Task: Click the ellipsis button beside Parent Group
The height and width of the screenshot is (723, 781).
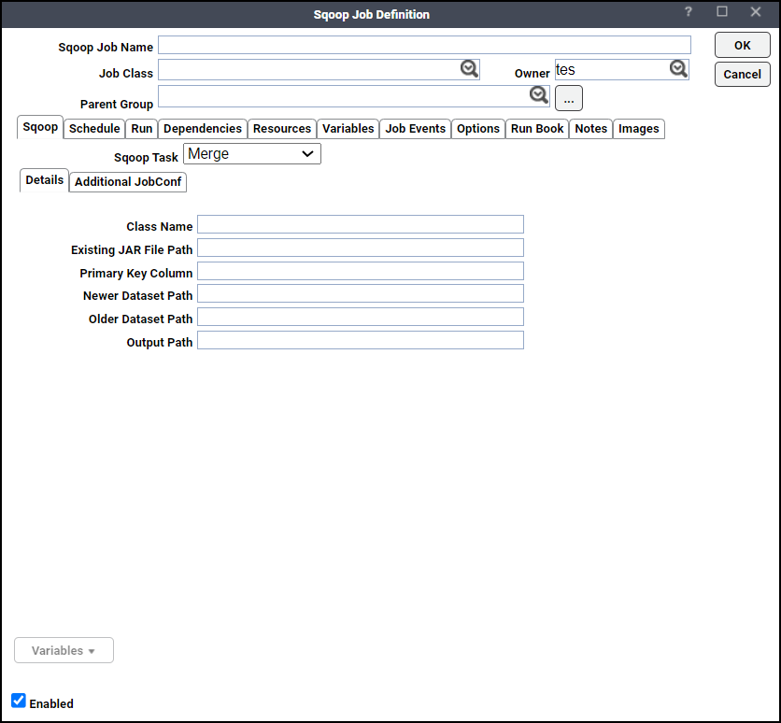Action: pyautogui.click(x=569, y=98)
